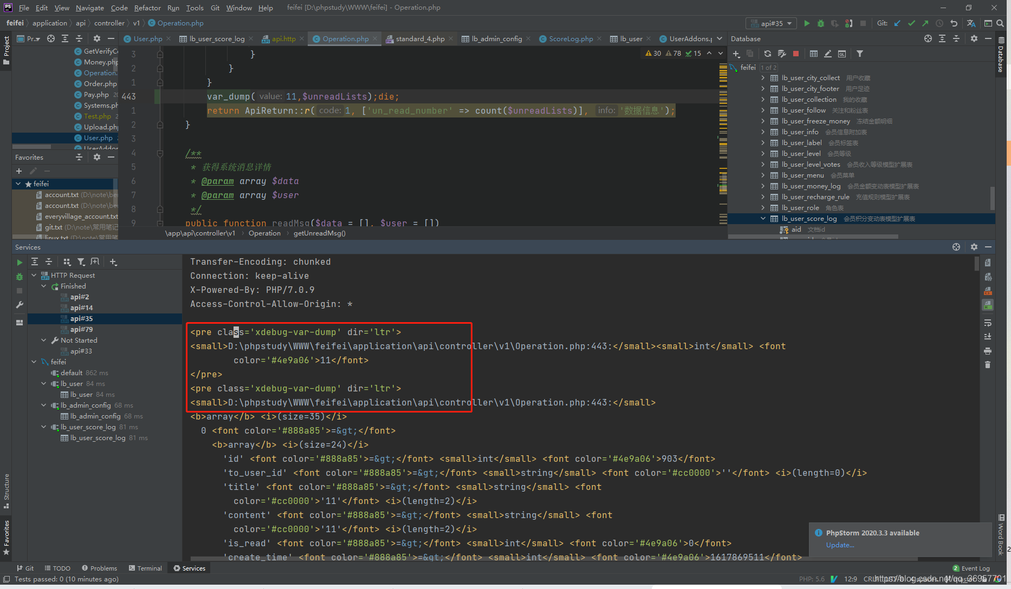Switch to the User.php editor tab
Image resolution: width=1011 pixels, height=589 pixels.
tap(147, 38)
